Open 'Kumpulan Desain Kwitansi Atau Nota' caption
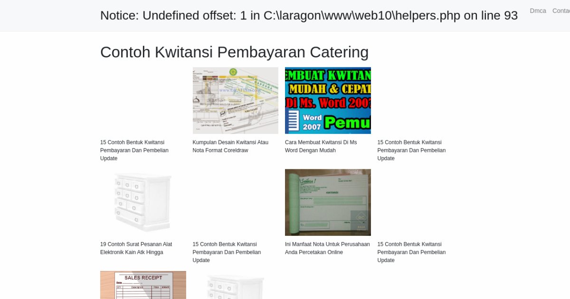Screen dimensions: 570x299 point(230,146)
